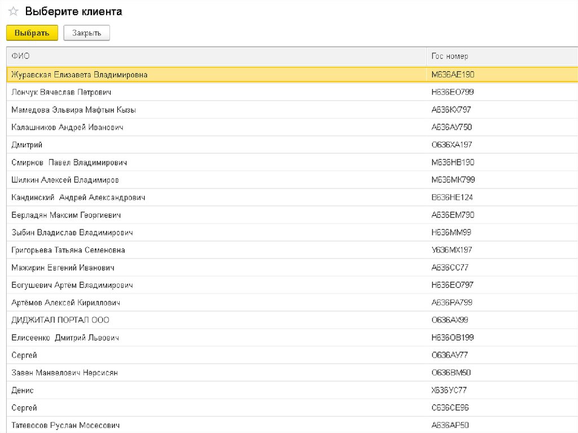Pick Калашников Андрей Иванович from the list
This screenshot has height=433, width=578.
tap(67, 127)
